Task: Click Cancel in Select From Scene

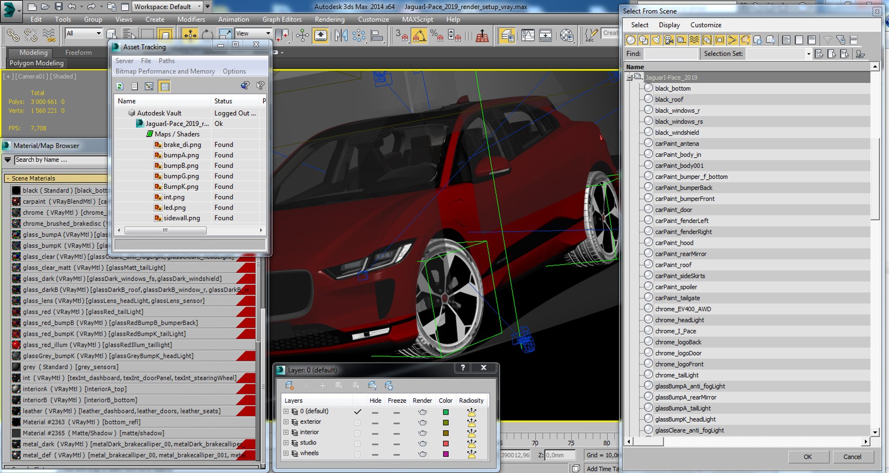Action: pos(852,457)
